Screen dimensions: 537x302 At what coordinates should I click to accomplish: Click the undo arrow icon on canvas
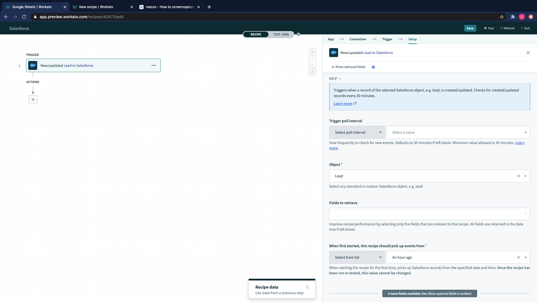[312, 52]
